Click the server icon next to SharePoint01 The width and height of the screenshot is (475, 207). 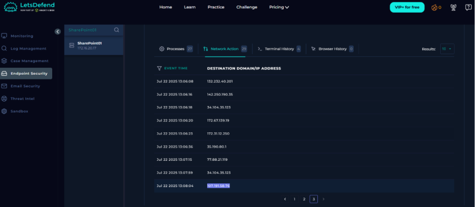[x=72, y=46]
